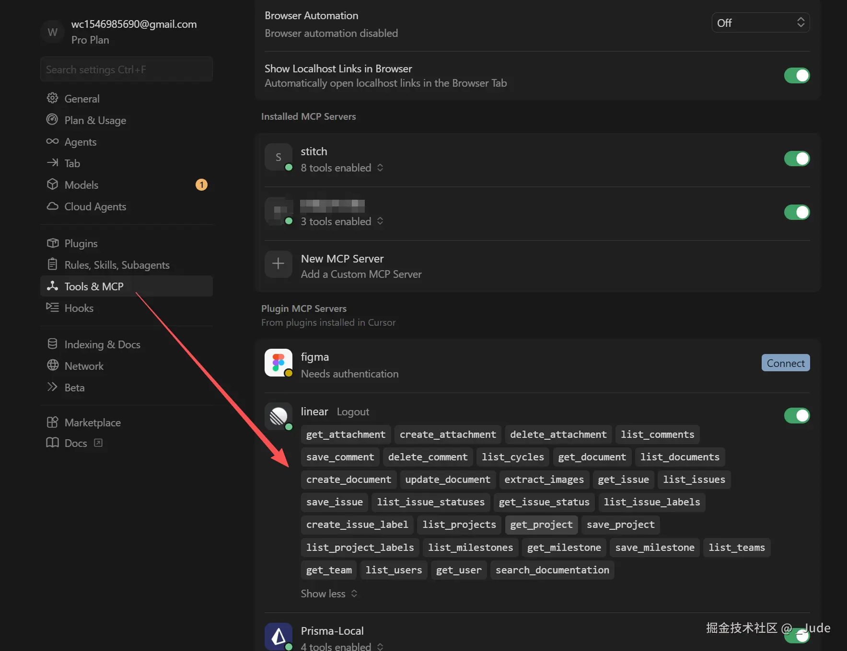Click the list_users tool chip
This screenshot has height=651, width=847.
pos(394,570)
